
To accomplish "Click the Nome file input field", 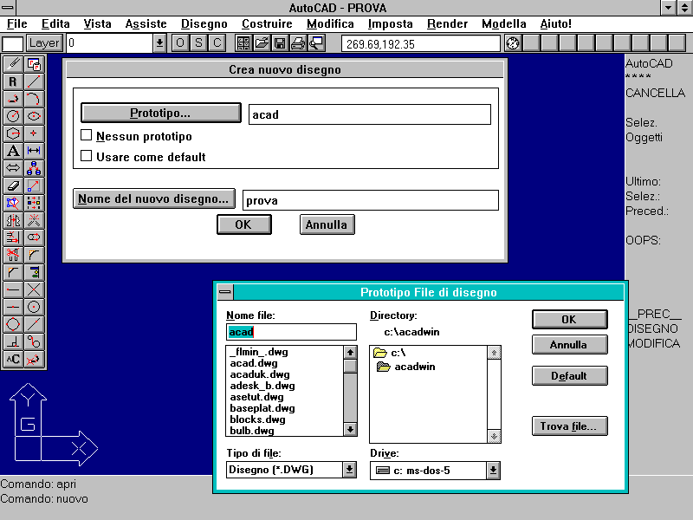I will 291,332.
